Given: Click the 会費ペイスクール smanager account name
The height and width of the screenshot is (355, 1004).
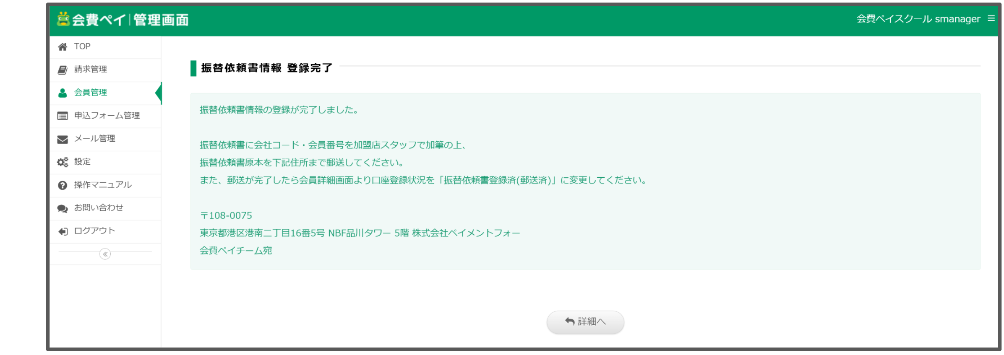Looking at the screenshot, I should (918, 19).
